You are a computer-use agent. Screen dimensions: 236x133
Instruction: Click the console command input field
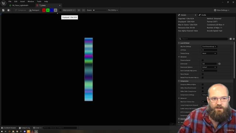click(x=60, y=128)
